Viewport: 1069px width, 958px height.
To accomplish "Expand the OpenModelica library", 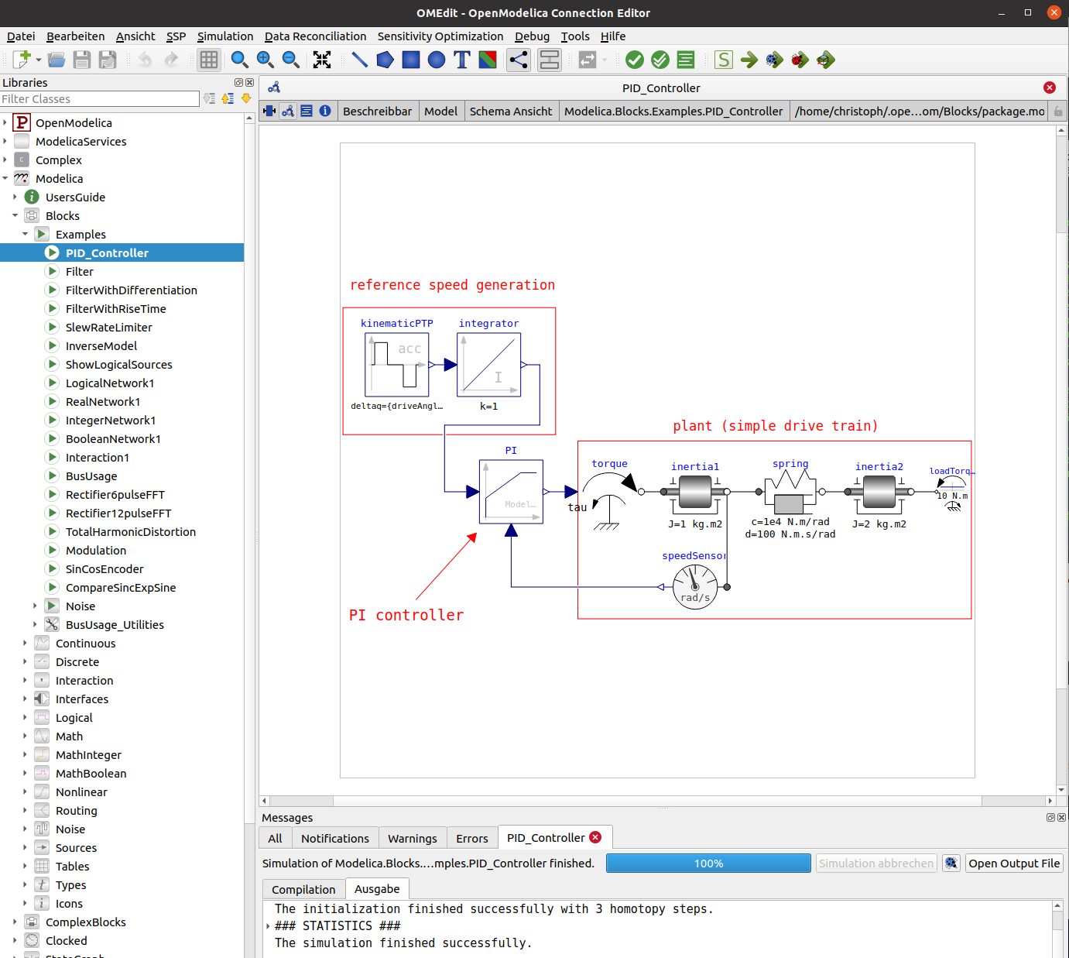I will [5, 122].
